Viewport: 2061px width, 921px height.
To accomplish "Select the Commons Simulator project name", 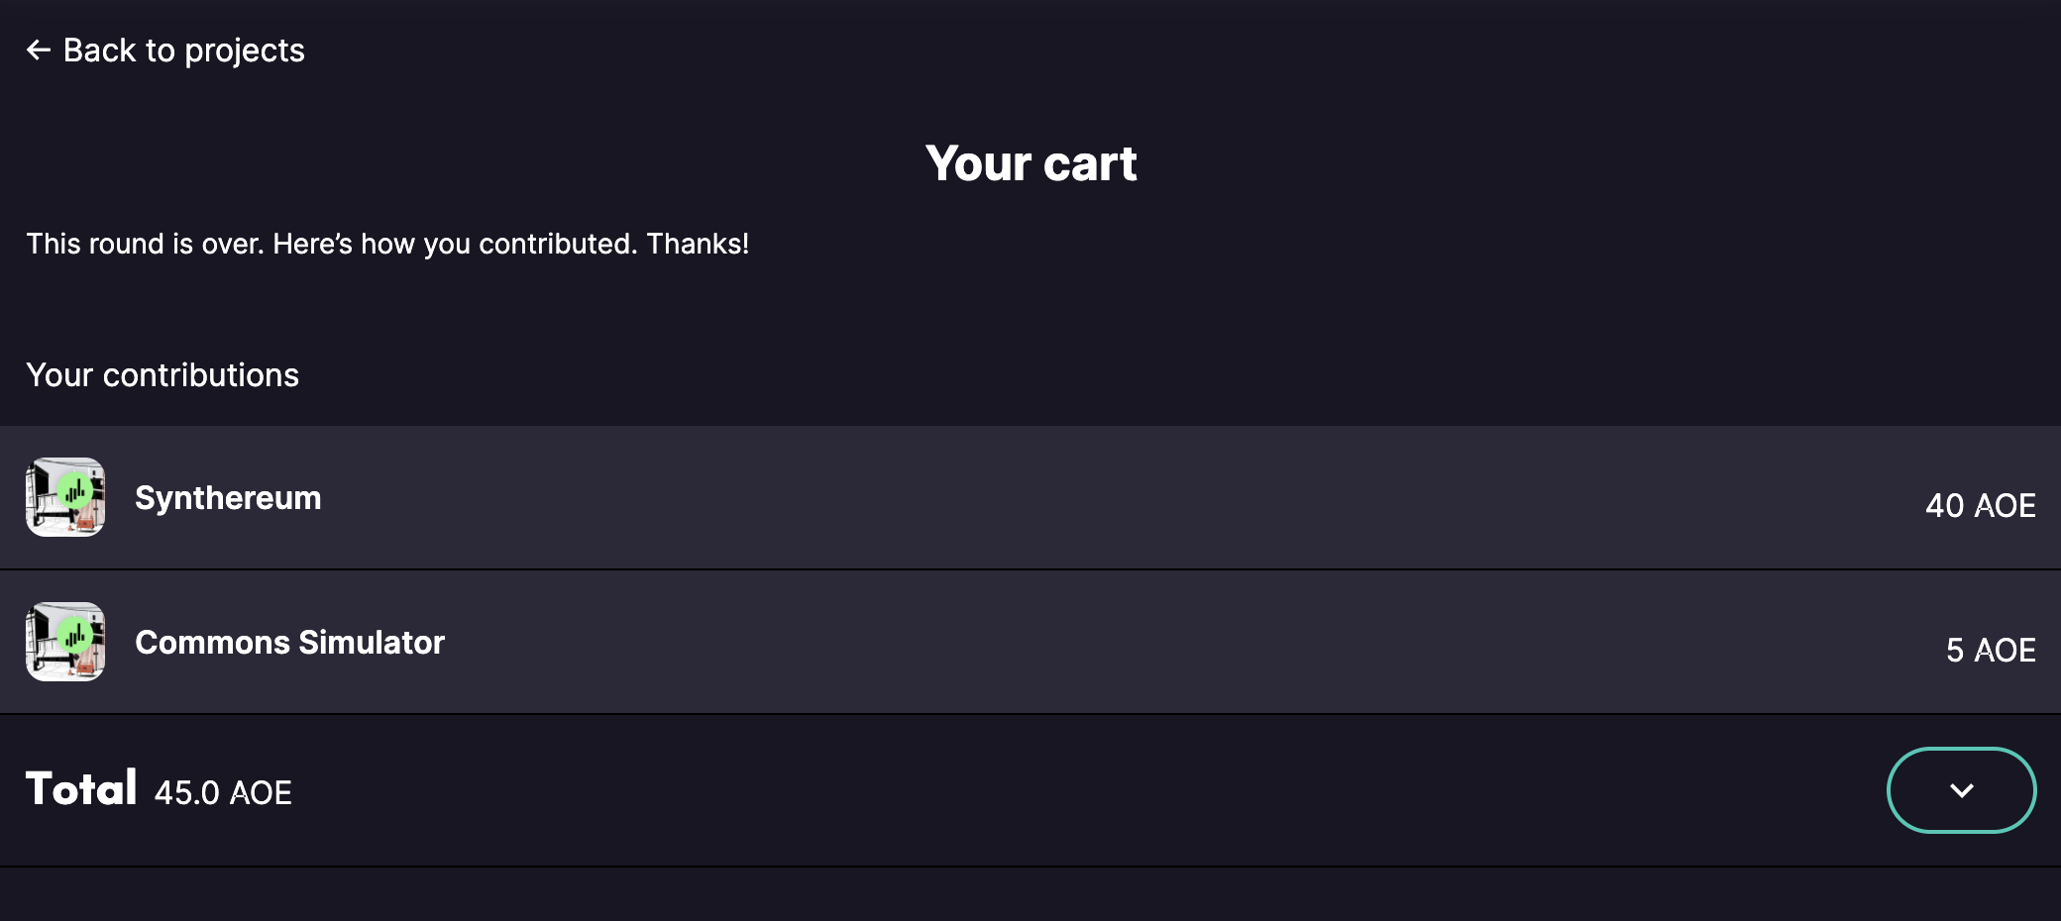I will [x=290, y=642].
